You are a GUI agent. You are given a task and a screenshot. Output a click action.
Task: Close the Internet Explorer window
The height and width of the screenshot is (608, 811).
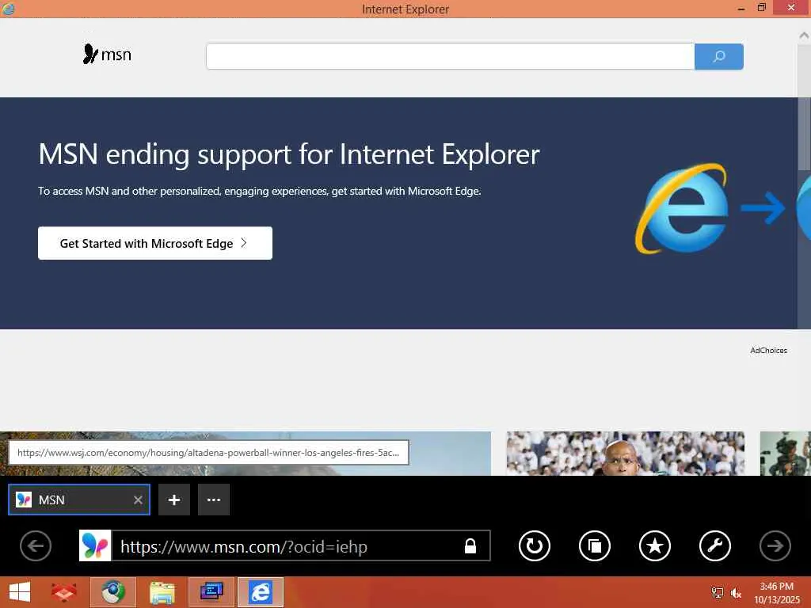[x=791, y=8]
